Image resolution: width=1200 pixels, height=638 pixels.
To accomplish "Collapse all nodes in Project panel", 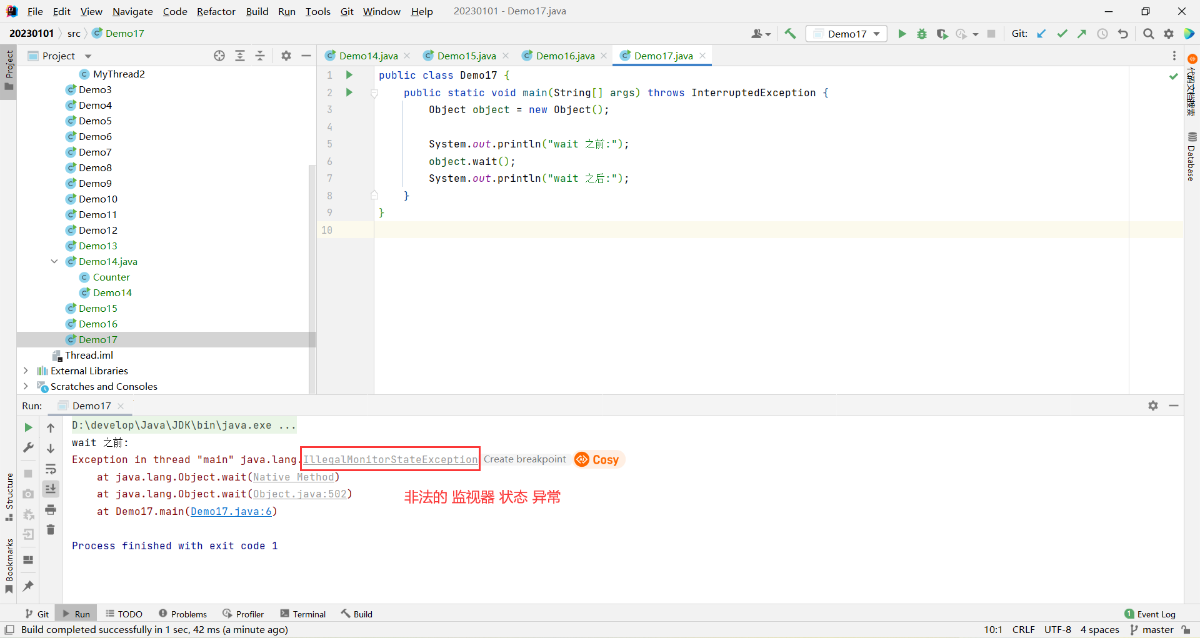I will [260, 56].
